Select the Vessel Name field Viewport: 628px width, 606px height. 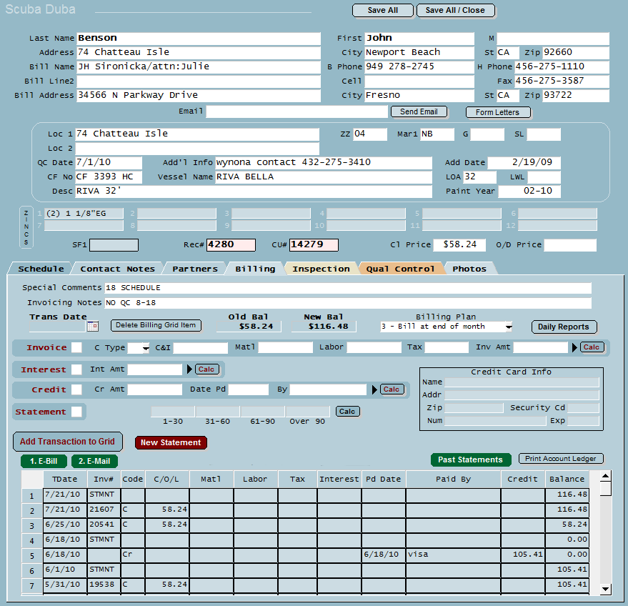[x=324, y=177]
